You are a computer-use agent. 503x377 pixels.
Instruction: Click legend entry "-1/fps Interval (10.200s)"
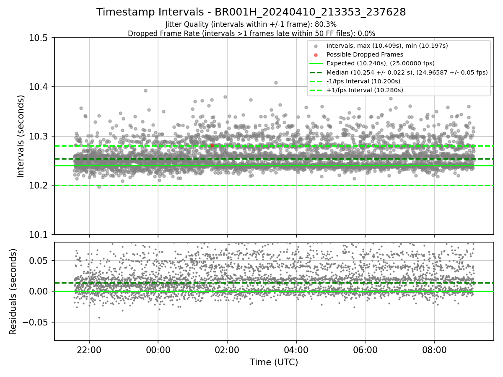[363, 81]
